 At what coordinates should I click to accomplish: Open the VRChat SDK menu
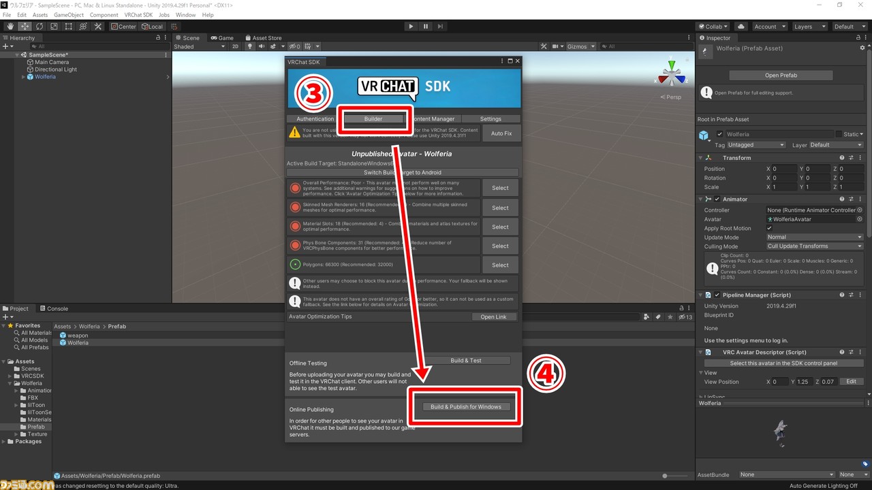pyautogui.click(x=138, y=14)
